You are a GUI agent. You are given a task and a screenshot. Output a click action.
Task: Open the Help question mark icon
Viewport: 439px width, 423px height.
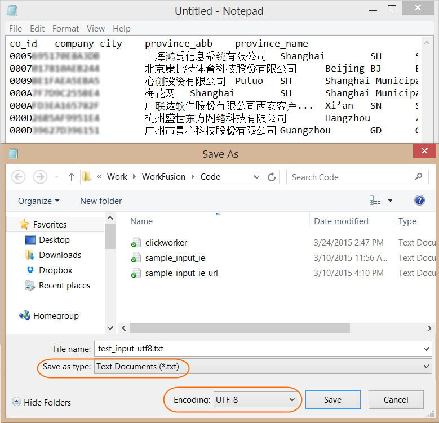click(x=419, y=201)
